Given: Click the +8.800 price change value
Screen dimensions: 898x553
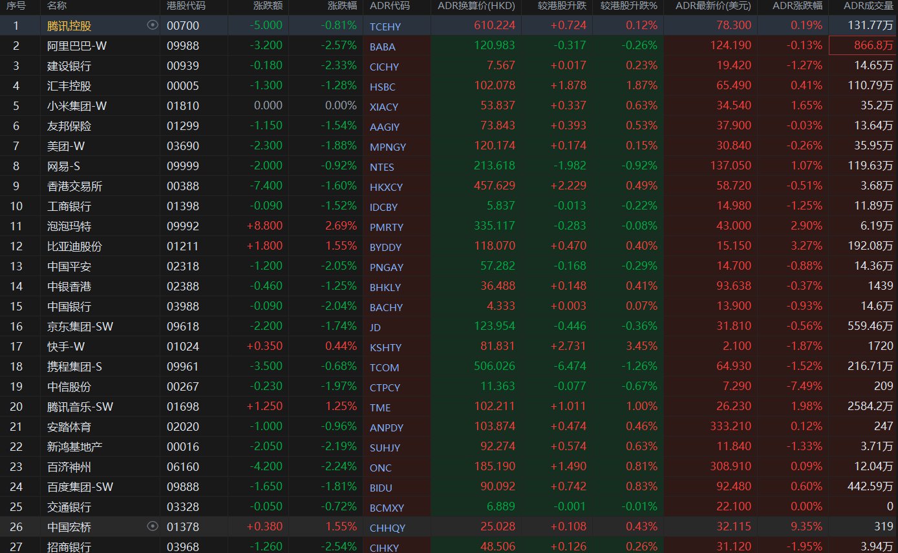Looking at the screenshot, I should coord(264,226).
